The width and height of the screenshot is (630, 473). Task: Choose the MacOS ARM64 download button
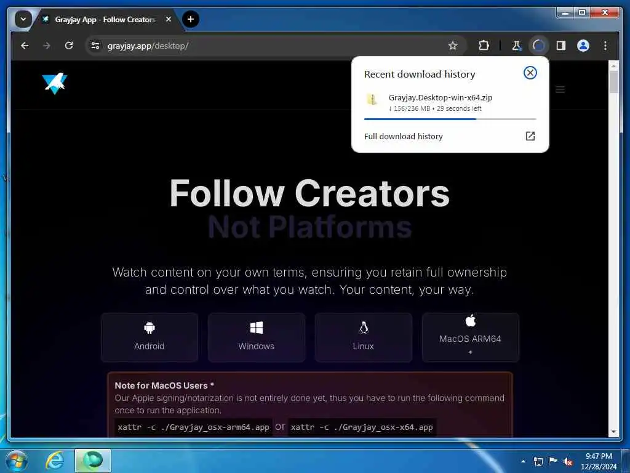[x=470, y=338]
